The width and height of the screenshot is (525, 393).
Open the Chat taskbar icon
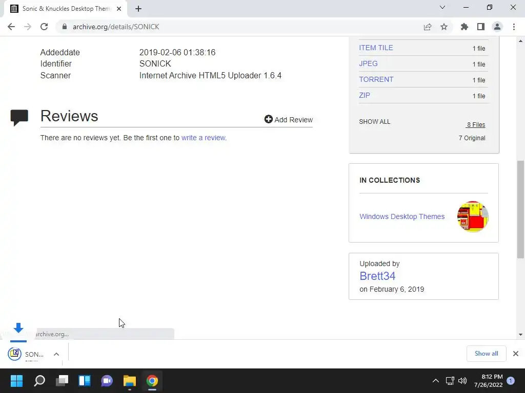point(107,381)
